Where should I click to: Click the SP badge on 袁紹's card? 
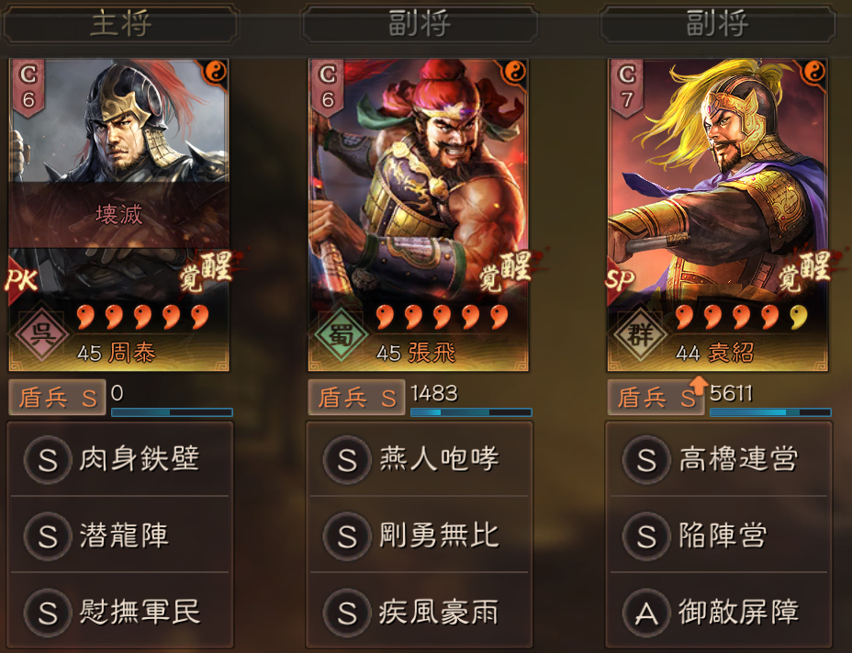click(x=621, y=280)
